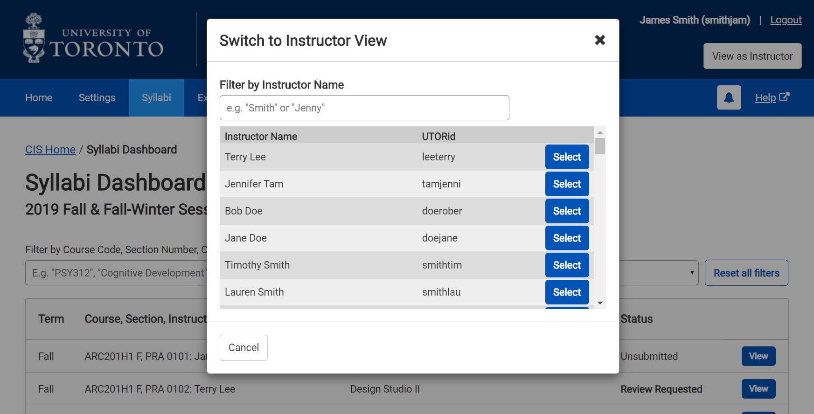Open the Syllabi tab
Viewport: 814px width, 414px height.
tap(156, 97)
